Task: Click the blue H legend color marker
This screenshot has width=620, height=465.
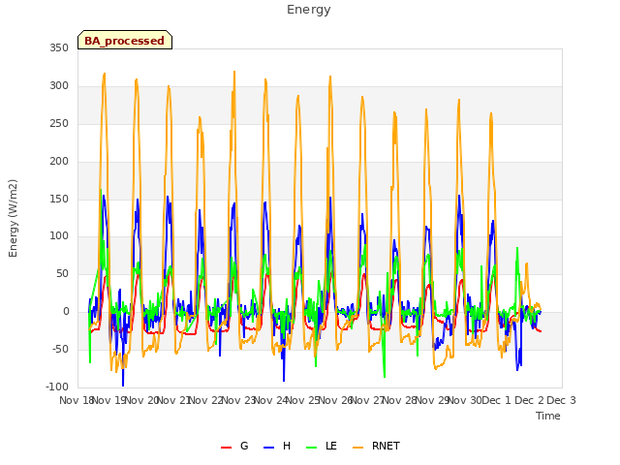Action: tap(268, 448)
